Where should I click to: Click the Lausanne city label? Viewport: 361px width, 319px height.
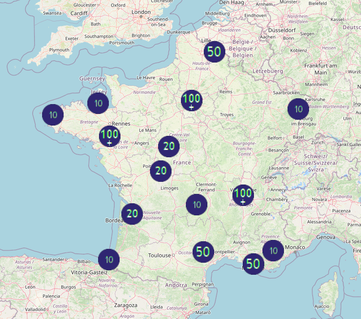coord(279,168)
